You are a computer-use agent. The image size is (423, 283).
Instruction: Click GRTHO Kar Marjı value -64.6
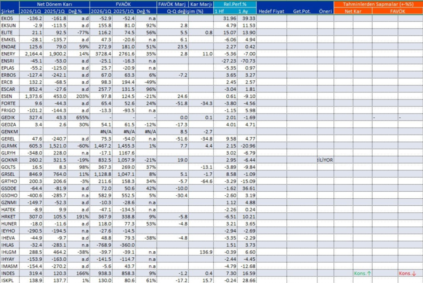pyautogui.click(x=206, y=181)
